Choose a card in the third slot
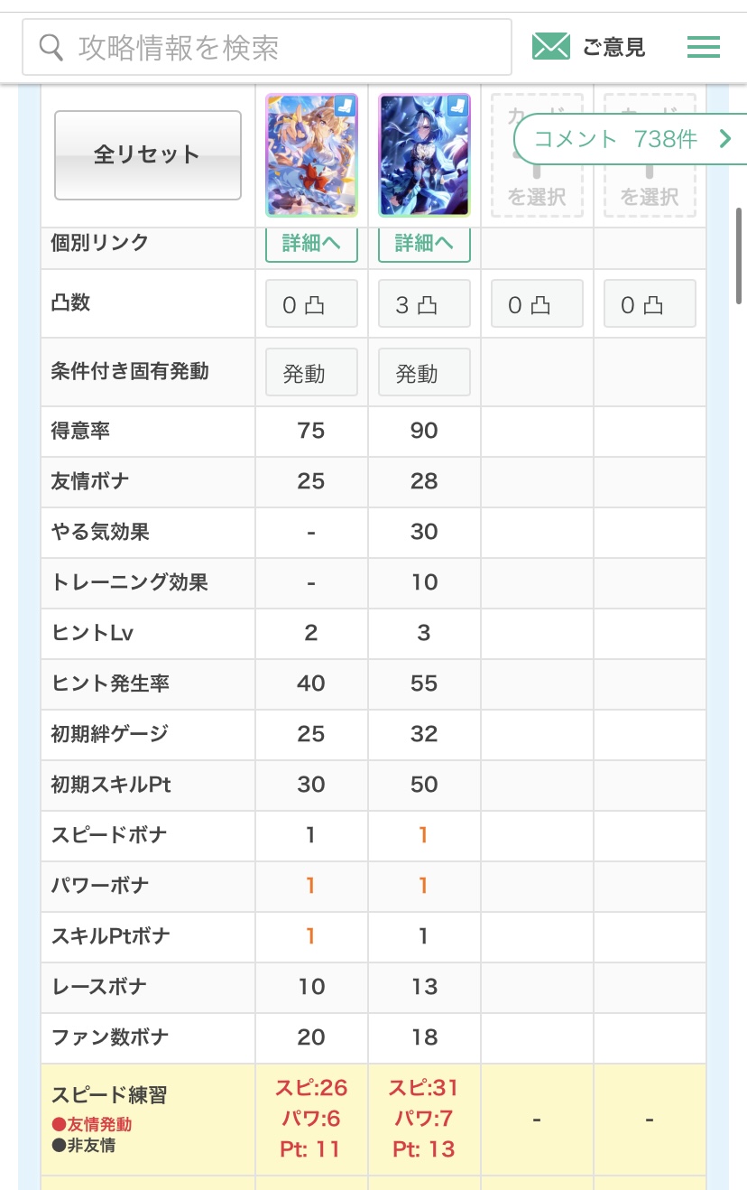747x1190 pixels. tap(537, 181)
